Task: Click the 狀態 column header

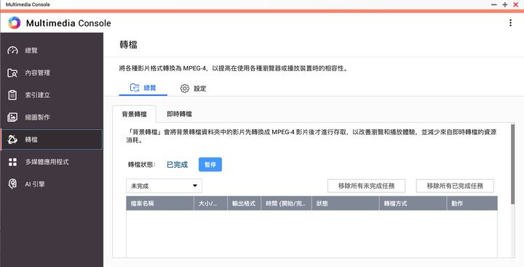Action: coord(346,203)
